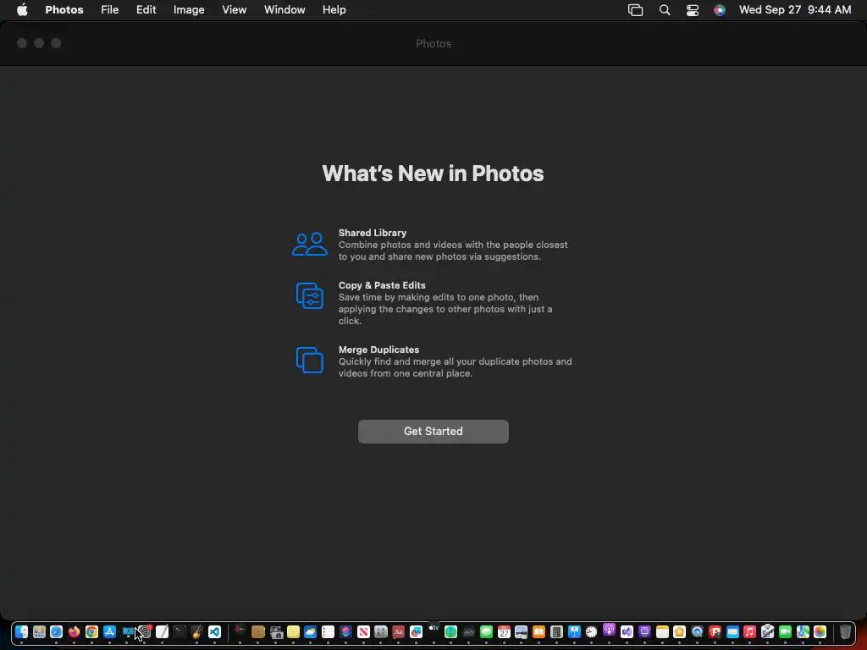Launch Safari from the Dock

57,631
